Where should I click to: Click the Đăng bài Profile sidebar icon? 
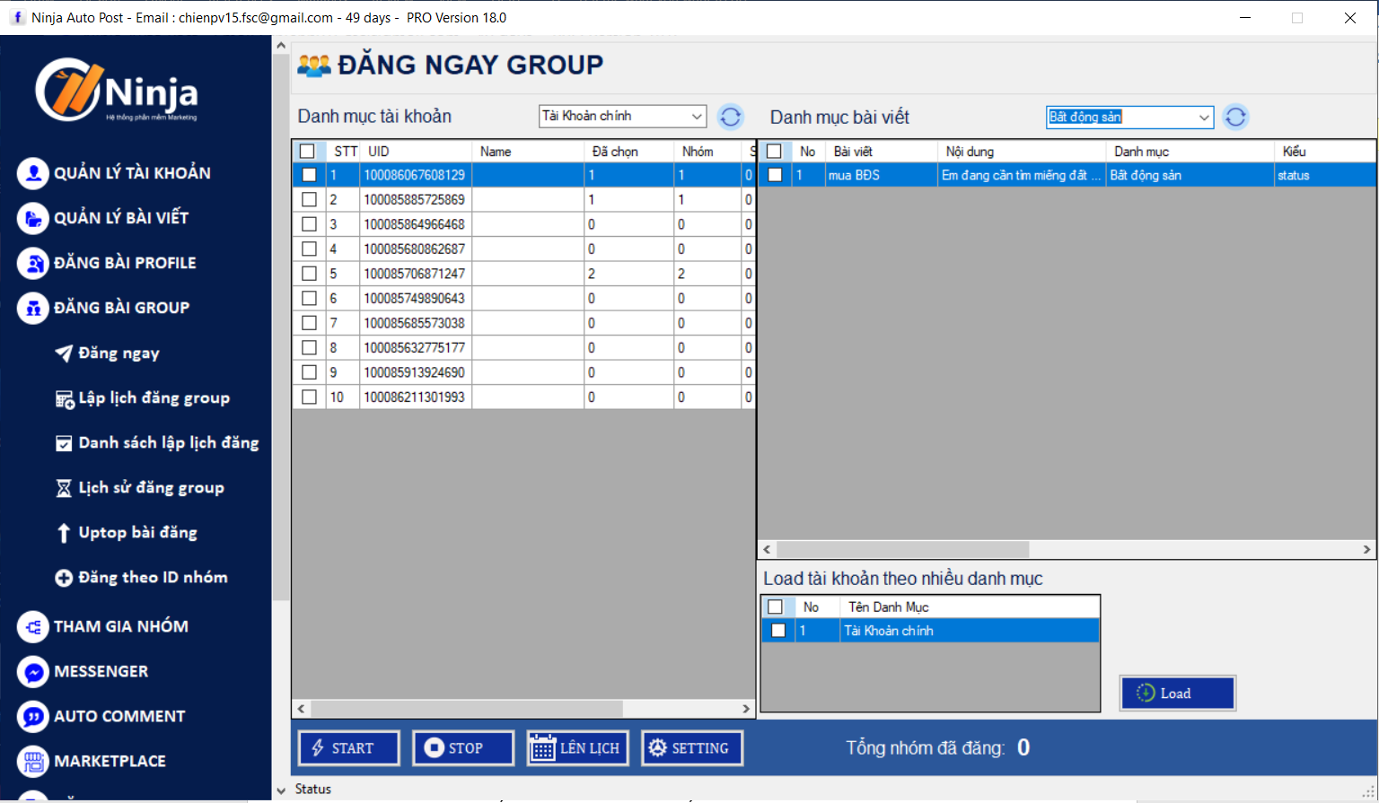[x=33, y=263]
